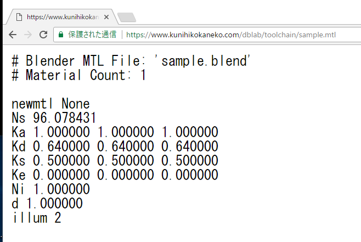Click the 'Ni 1.000000' text line
Image resolution: width=361 pixels, height=242 pixels.
click(50, 189)
